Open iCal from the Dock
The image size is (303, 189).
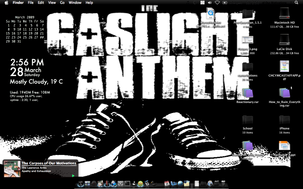(x=167, y=184)
